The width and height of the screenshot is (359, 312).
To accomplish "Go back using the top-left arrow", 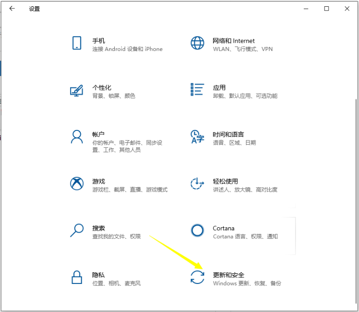I will pos(12,9).
